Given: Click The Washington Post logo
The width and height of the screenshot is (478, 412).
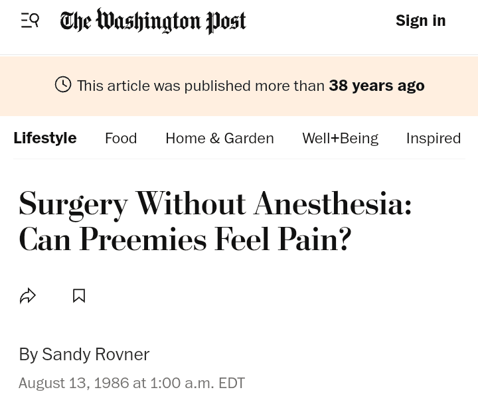Looking at the screenshot, I should pyautogui.click(x=153, y=21).
